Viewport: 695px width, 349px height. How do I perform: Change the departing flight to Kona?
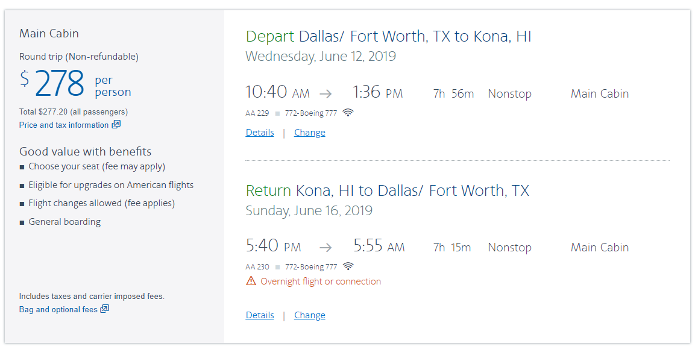[x=310, y=133]
